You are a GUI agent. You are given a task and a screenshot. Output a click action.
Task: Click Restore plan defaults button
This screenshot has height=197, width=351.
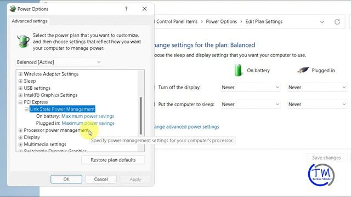pos(113,160)
